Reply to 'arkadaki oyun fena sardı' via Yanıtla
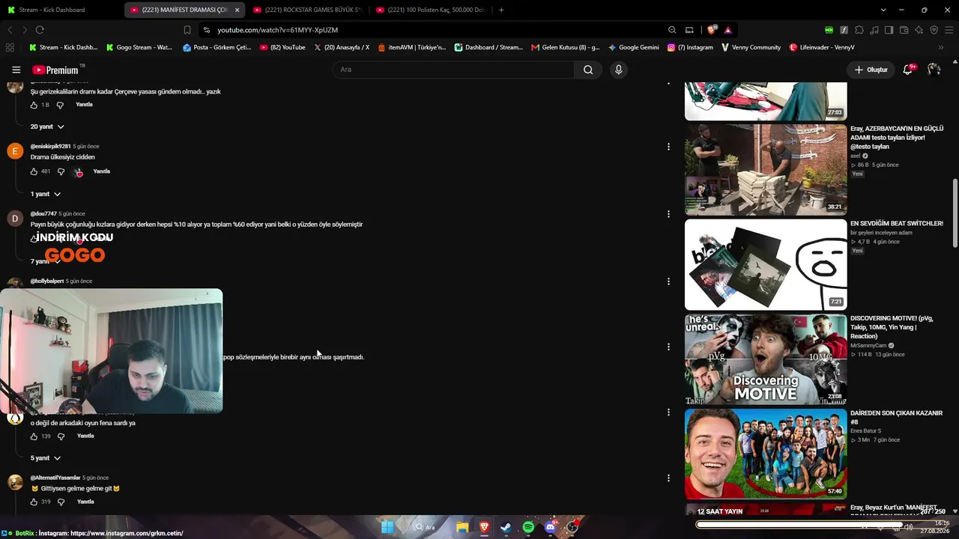This screenshot has height=539, width=959. click(85, 436)
